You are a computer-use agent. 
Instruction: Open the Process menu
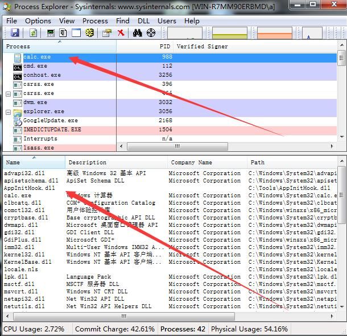pos(95,21)
